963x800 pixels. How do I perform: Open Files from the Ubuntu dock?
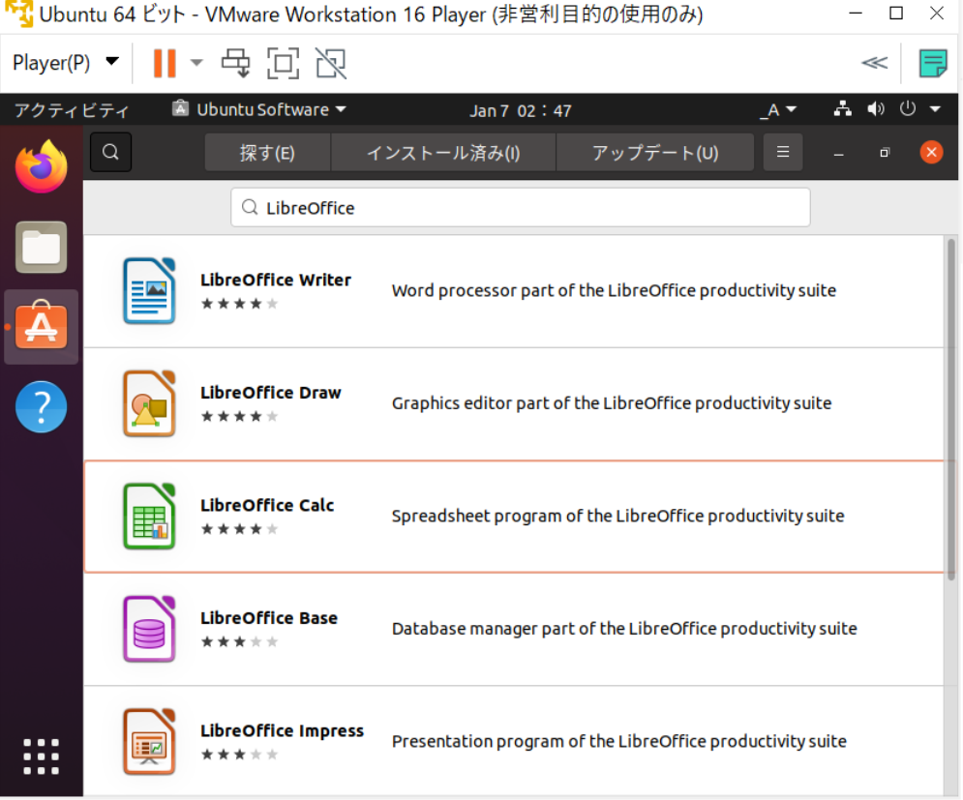[42, 247]
